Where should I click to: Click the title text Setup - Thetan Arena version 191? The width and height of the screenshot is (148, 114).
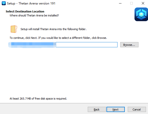pyautogui.click(x=31, y=3)
